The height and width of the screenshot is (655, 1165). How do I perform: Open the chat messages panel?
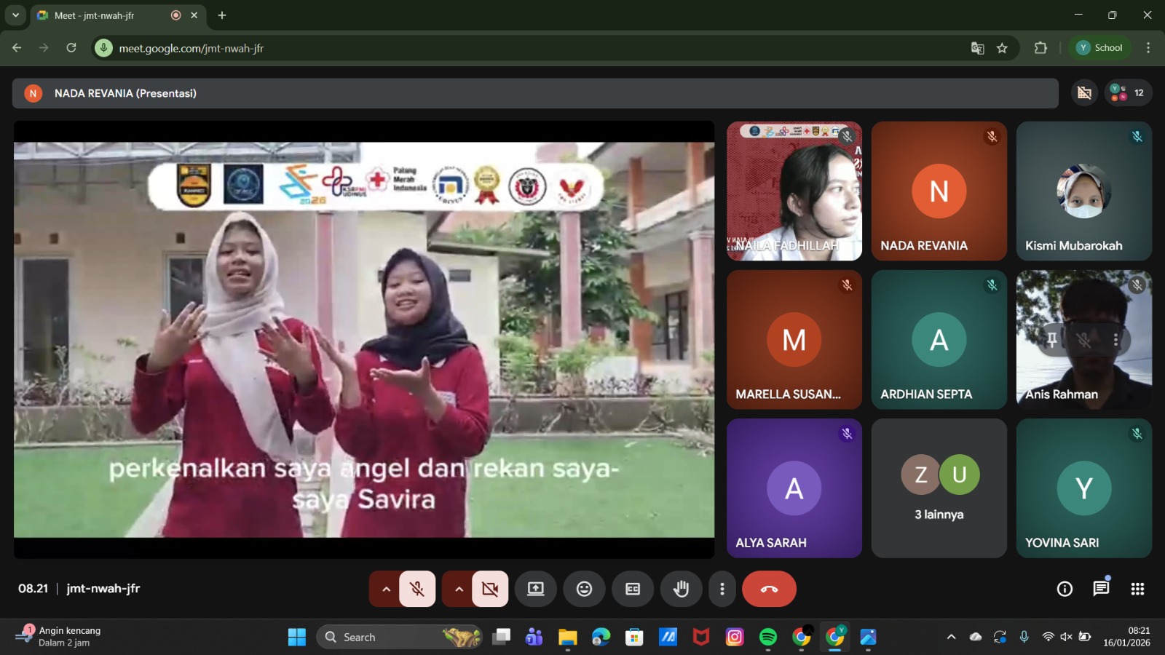(1101, 589)
